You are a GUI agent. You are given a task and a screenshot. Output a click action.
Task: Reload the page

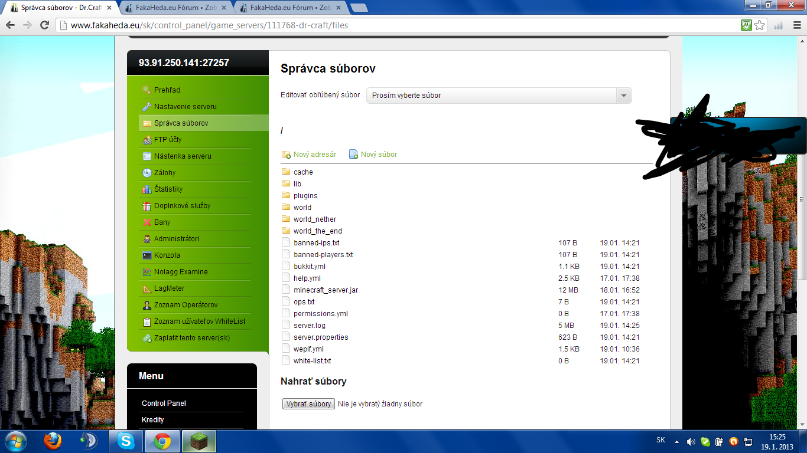pyautogui.click(x=44, y=25)
